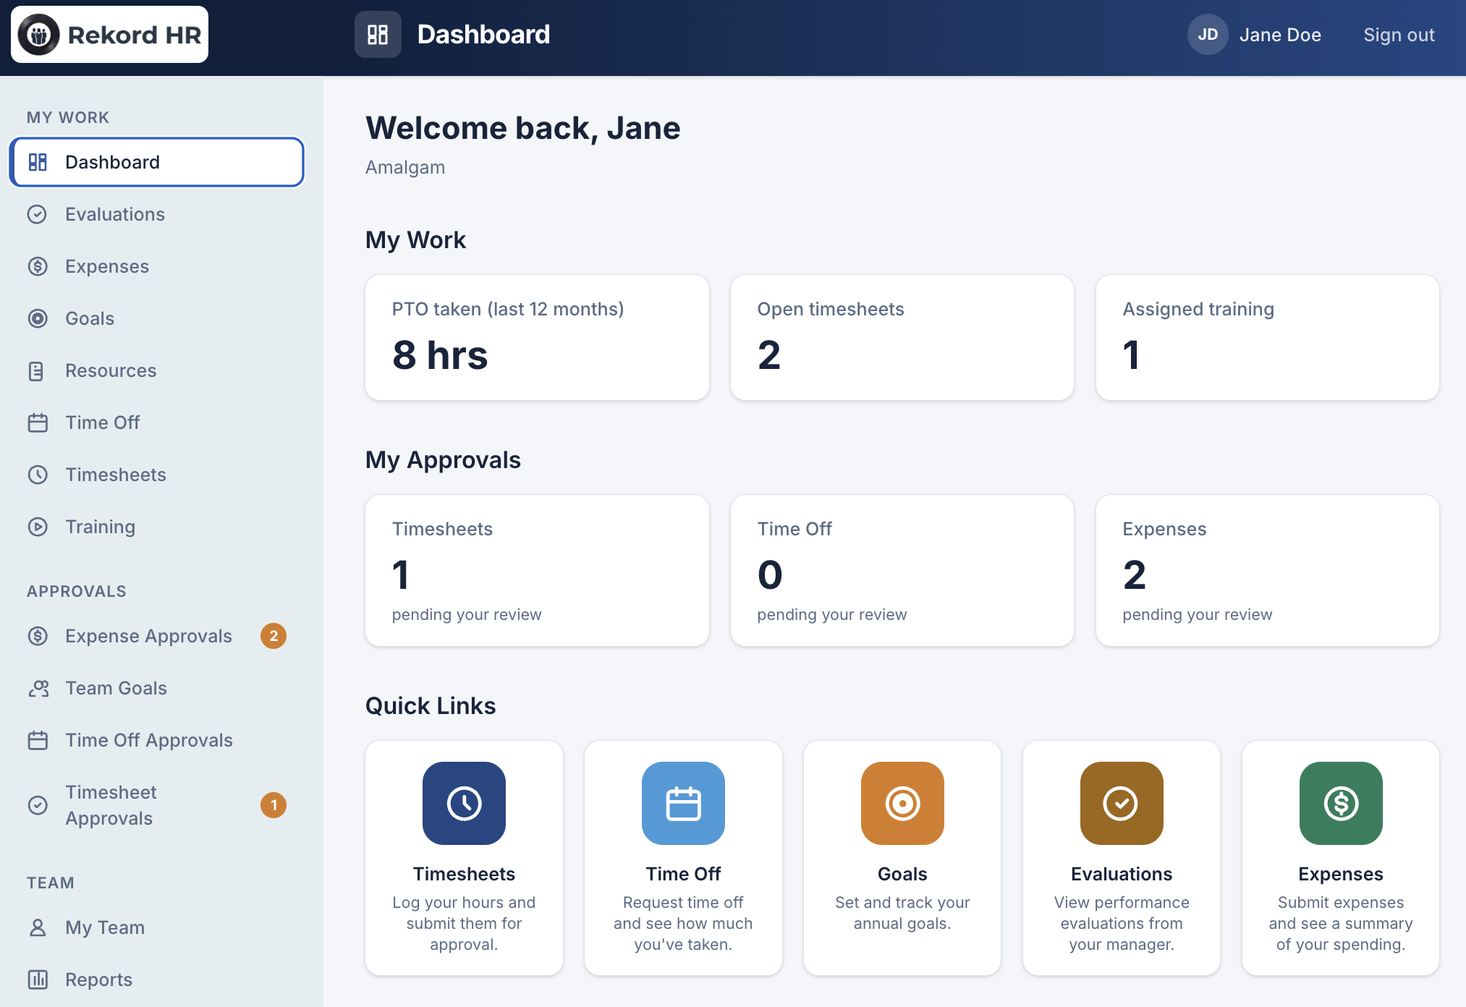Open Expense Approvals in sidebar
The height and width of the screenshot is (1007, 1466).
(x=157, y=636)
